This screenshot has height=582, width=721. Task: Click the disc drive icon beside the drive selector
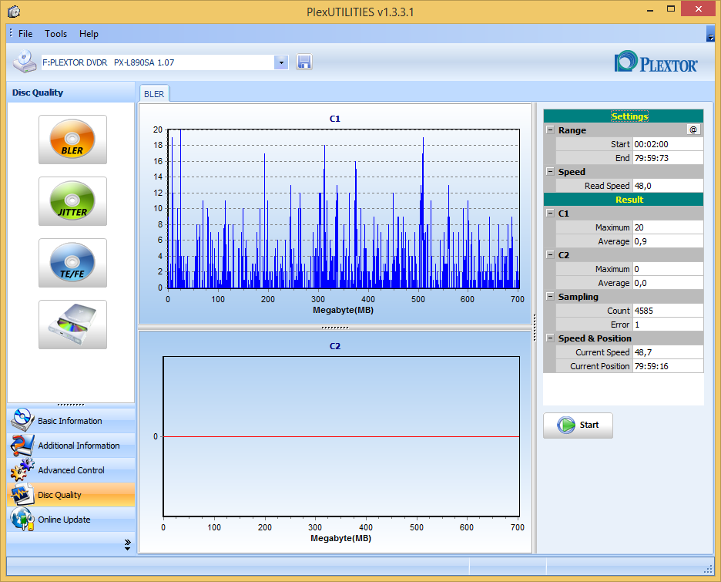pyautogui.click(x=25, y=62)
